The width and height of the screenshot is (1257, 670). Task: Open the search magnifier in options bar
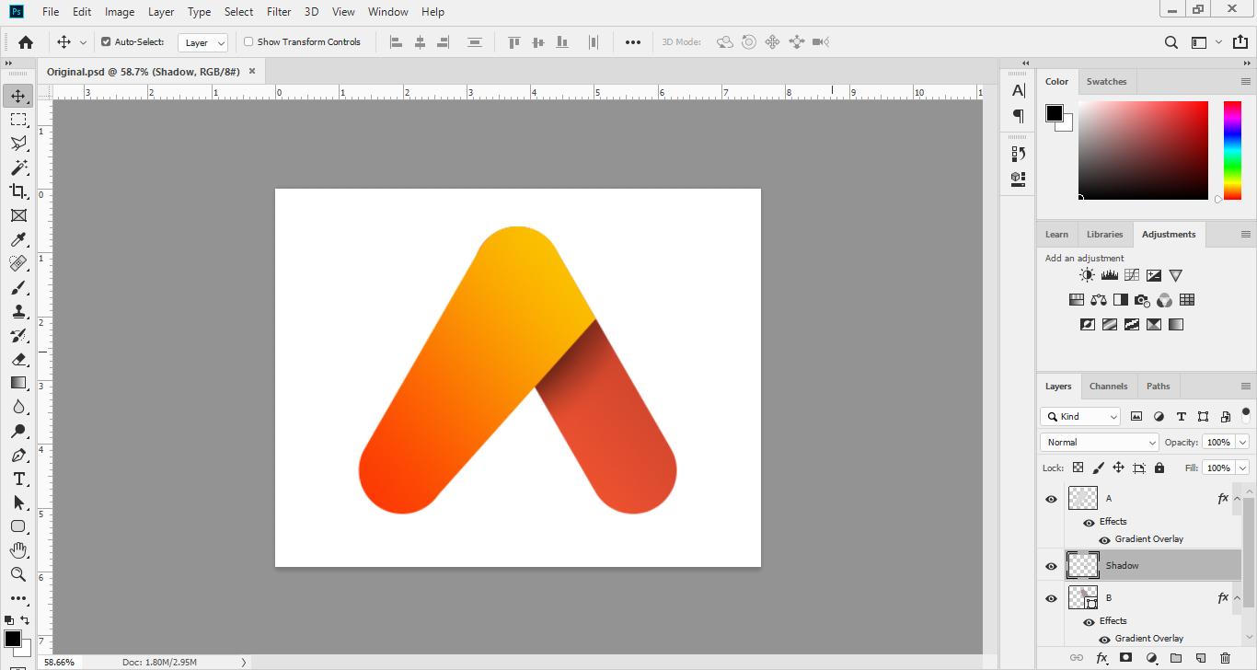pyautogui.click(x=1171, y=42)
